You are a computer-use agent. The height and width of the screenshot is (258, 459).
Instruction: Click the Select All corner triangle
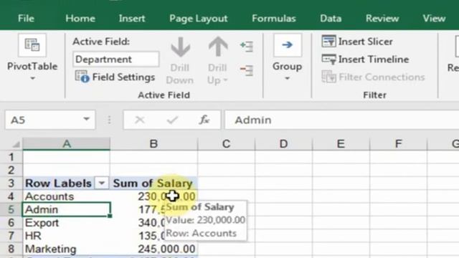[x=16, y=144]
